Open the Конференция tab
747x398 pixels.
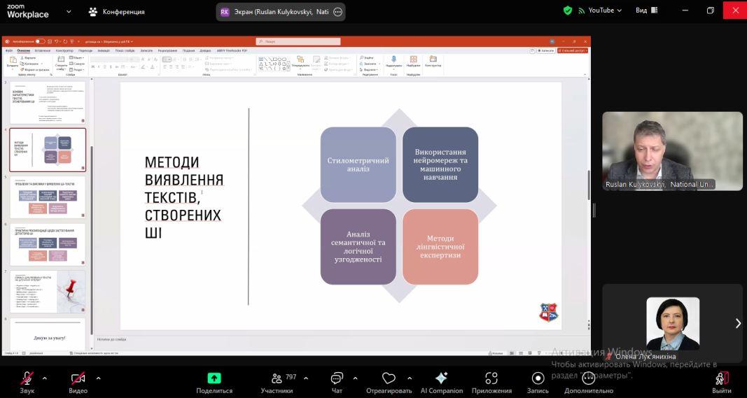tap(116, 12)
